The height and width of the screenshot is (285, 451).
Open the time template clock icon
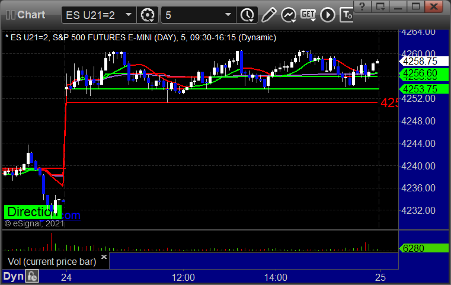coord(247,15)
